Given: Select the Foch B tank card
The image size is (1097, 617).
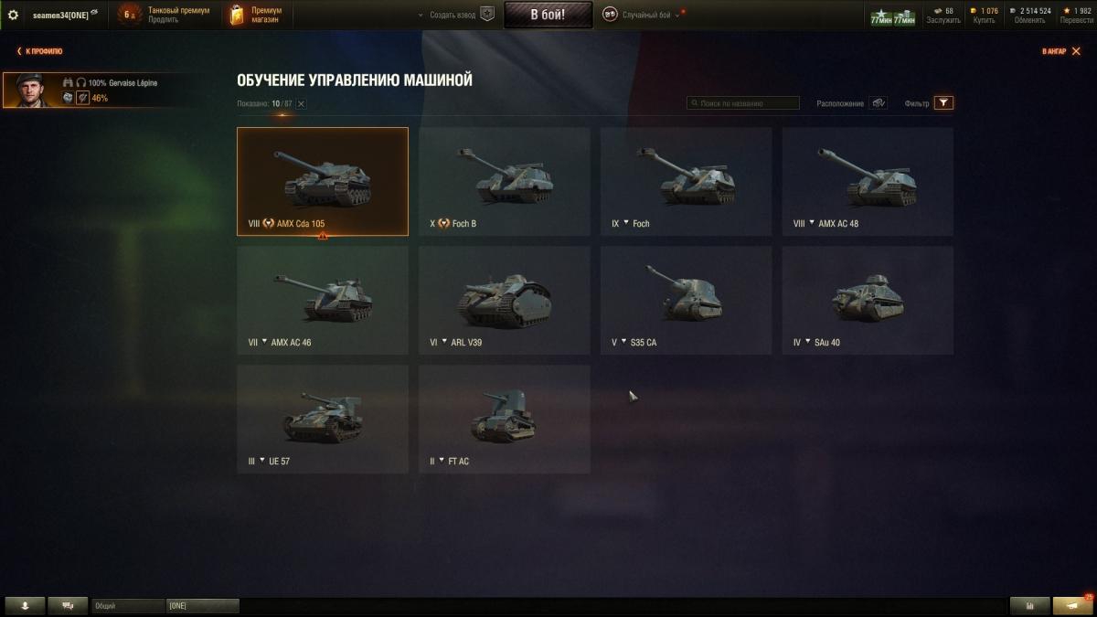Looking at the screenshot, I should pos(505,181).
